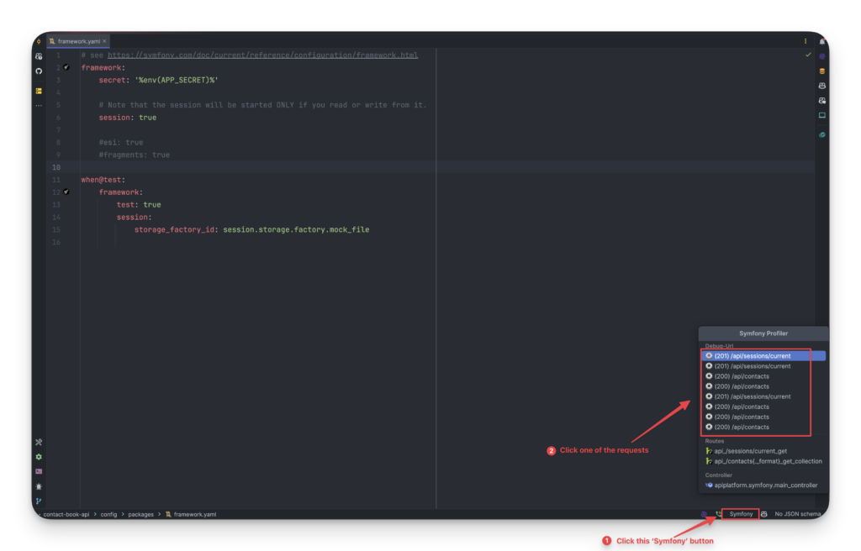Click the 'test: true' code line
This screenshot has height=551, width=861.
(139, 205)
